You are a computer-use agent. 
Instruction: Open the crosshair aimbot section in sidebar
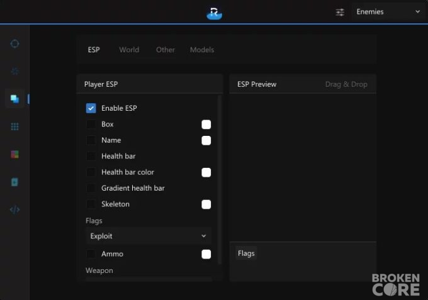point(14,43)
